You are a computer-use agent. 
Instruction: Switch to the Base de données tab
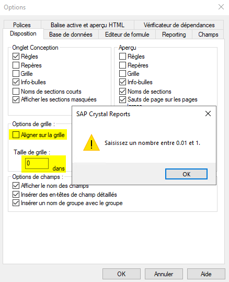pyautogui.click(x=71, y=35)
